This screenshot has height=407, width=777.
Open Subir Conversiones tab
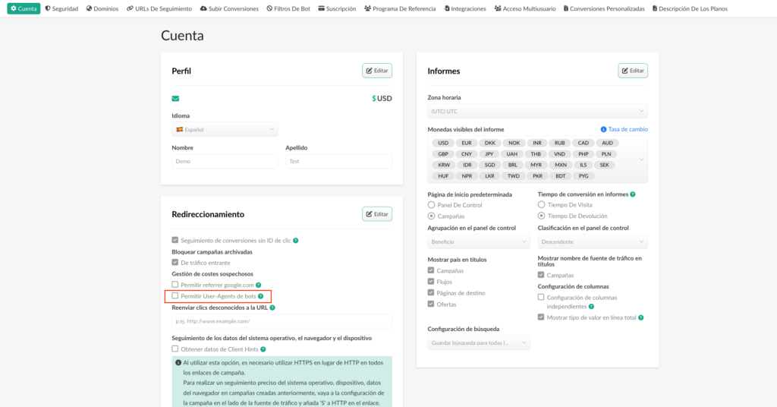(x=229, y=8)
